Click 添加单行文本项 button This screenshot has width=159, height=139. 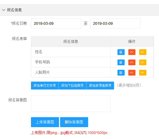[x=45, y=86]
